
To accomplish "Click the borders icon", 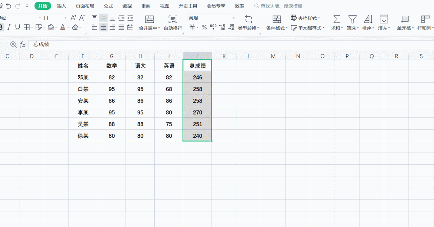I will point(26,27).
